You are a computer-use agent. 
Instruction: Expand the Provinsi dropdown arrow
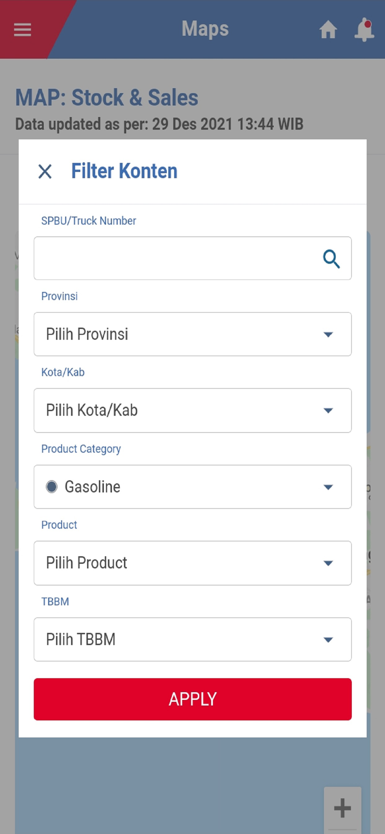tap(328, 334)
